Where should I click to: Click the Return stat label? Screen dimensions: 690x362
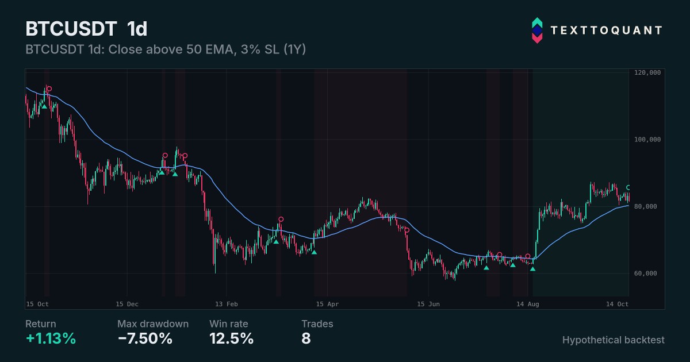(41, 324)
